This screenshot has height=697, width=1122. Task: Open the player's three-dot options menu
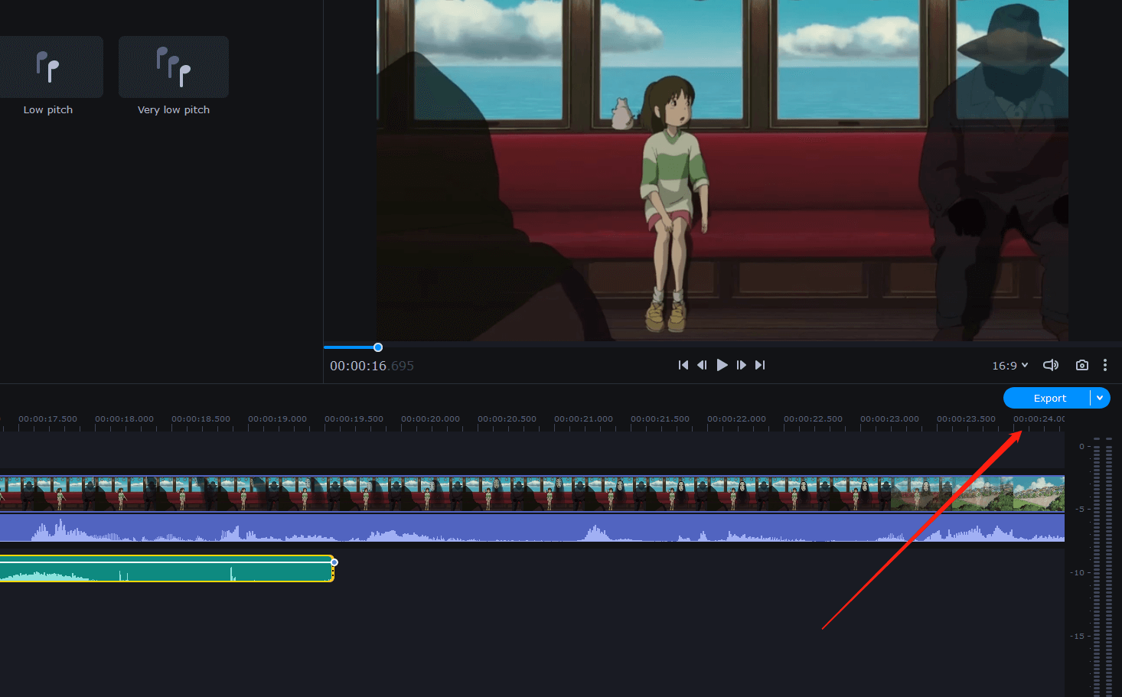click(x=1105, y=365)
